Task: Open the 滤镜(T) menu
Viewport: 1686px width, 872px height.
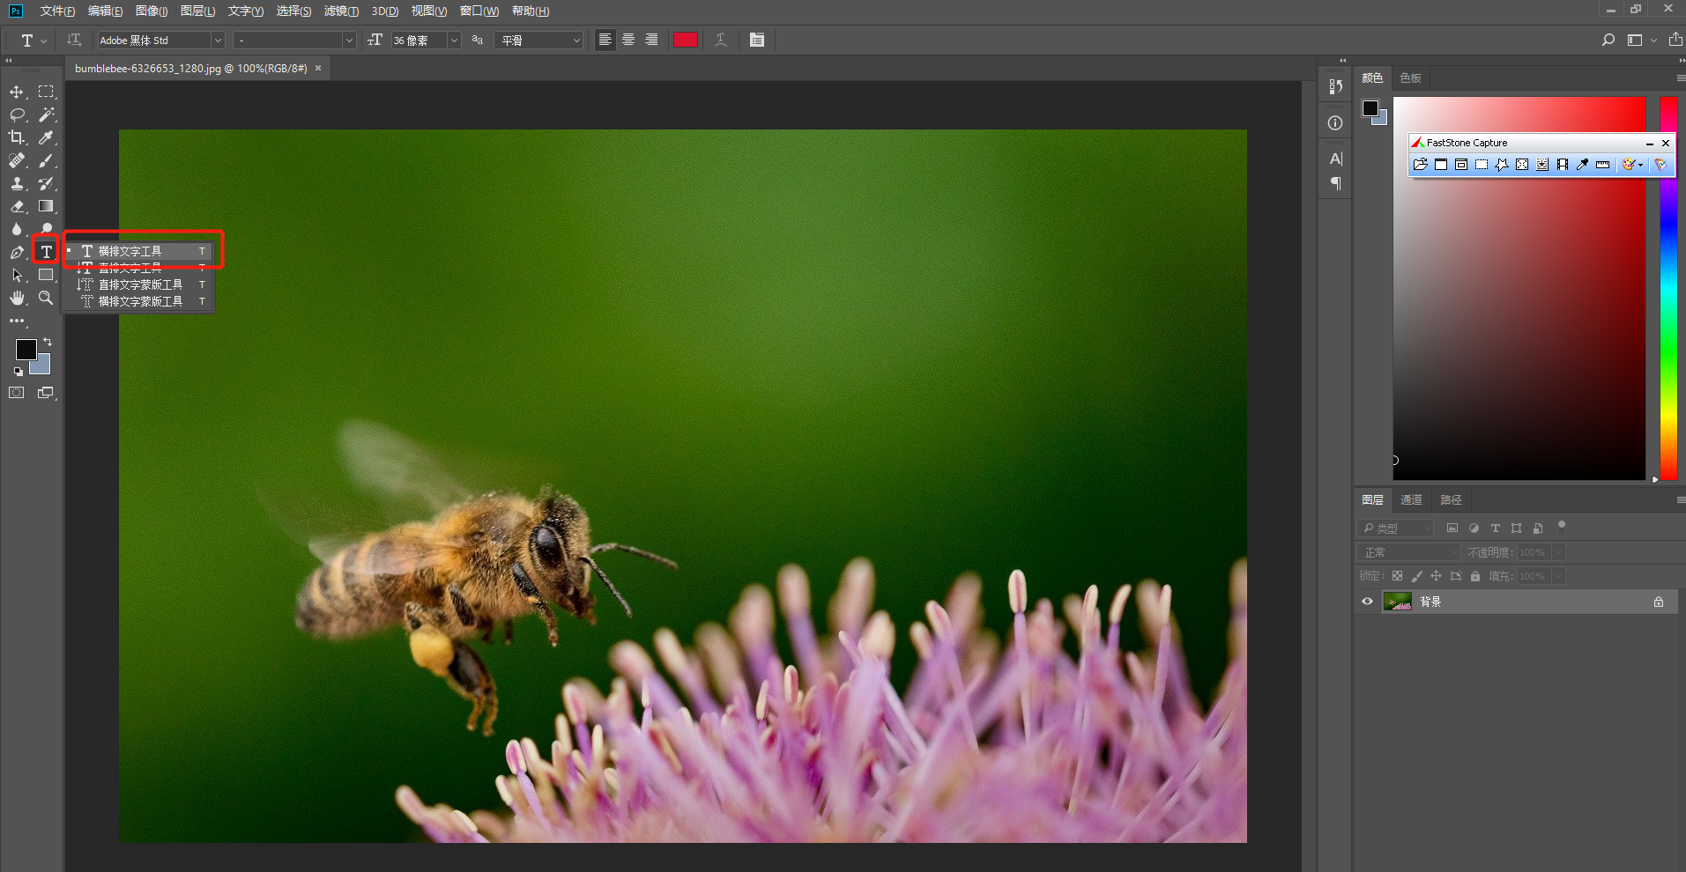Action: pos(341,11)
